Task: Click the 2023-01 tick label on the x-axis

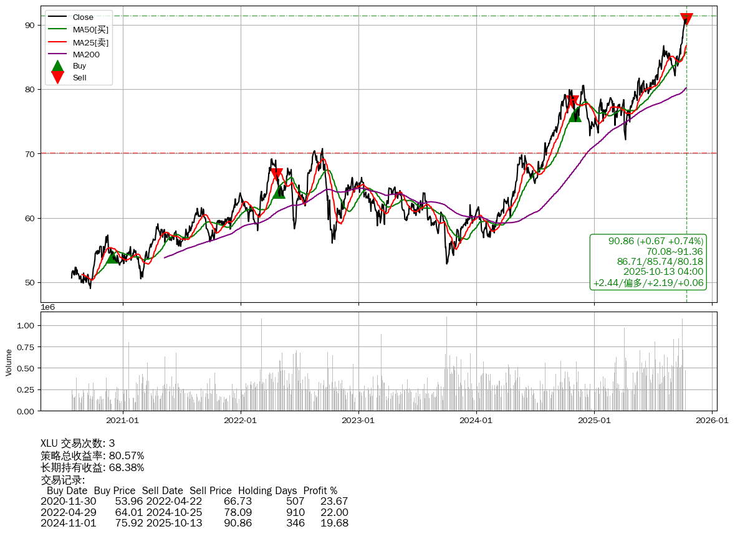Action: (x=358, y=421)
